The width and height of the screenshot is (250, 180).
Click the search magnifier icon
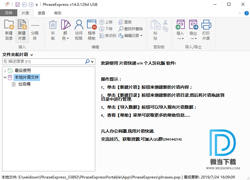87,62
